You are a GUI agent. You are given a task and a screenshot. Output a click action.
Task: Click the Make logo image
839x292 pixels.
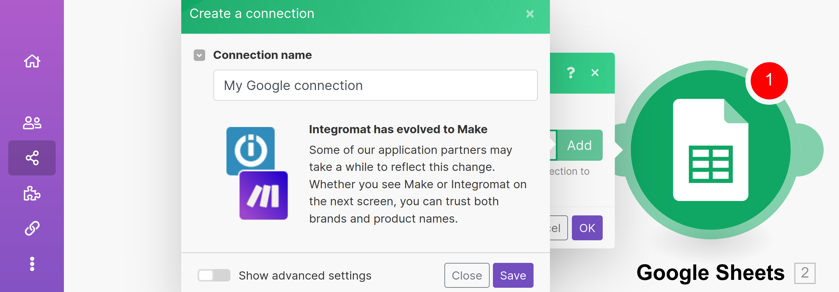tap(263, 195)
